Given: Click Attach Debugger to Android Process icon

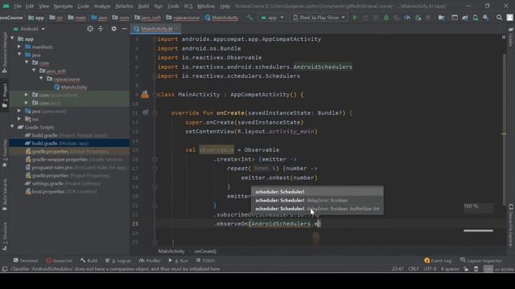Looking at the screenshot, I should [x=418, y=18].
